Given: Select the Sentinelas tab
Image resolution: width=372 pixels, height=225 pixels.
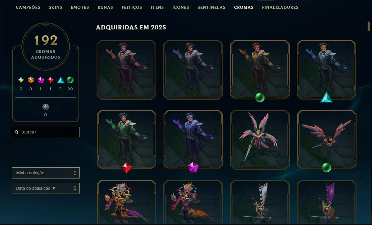Looking at the screenshot, I should click(212, 7).
